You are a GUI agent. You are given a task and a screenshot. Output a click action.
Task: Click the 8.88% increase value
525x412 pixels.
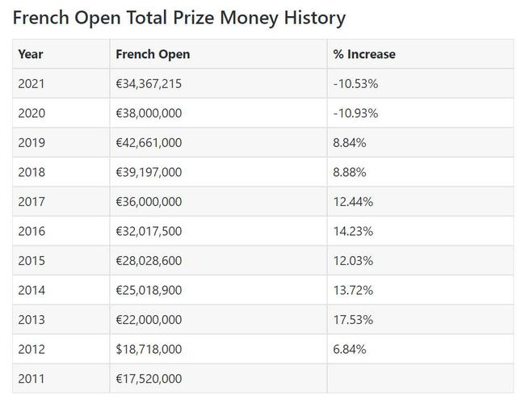[x=350, y=172]
